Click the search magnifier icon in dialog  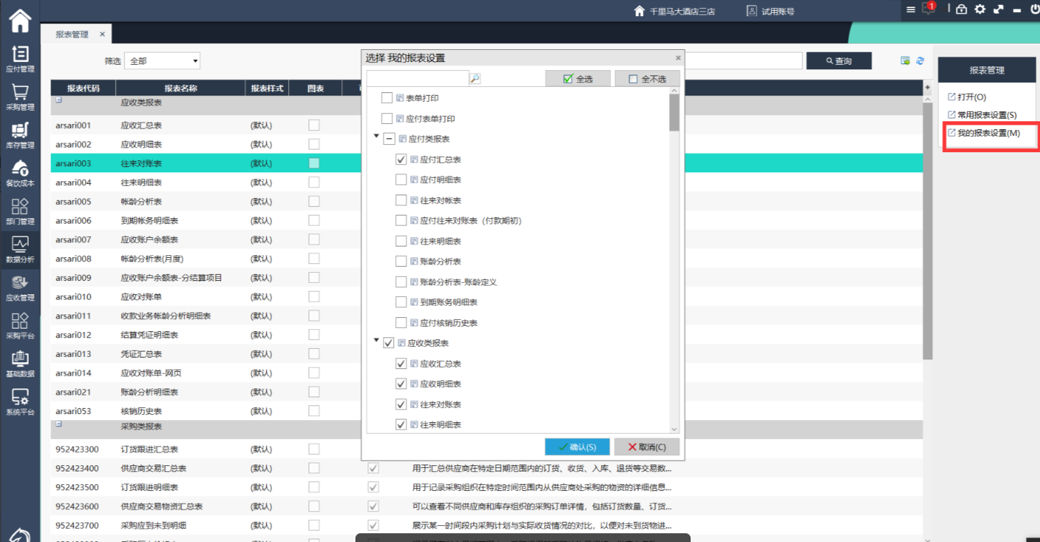click(x=475, y=79)
